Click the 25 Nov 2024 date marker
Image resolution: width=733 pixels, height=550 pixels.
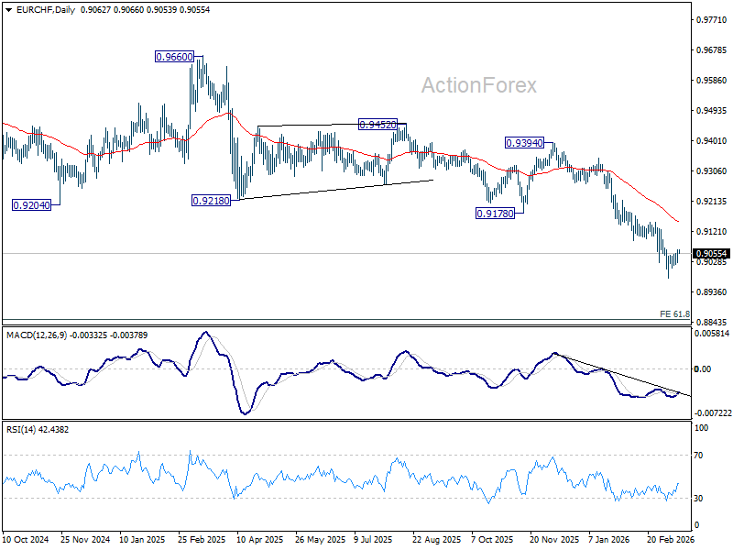(x=85, y=539)
